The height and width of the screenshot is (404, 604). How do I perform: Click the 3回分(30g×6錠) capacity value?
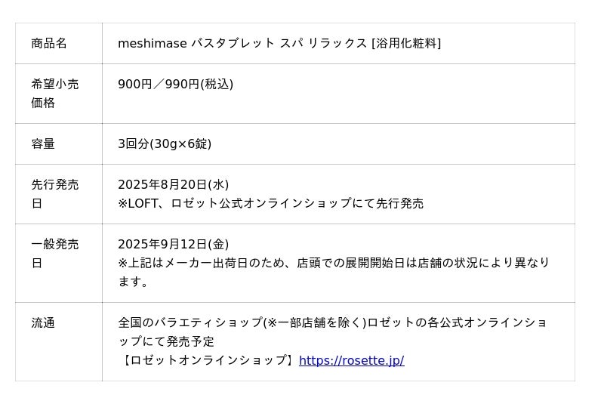point(165,144)
